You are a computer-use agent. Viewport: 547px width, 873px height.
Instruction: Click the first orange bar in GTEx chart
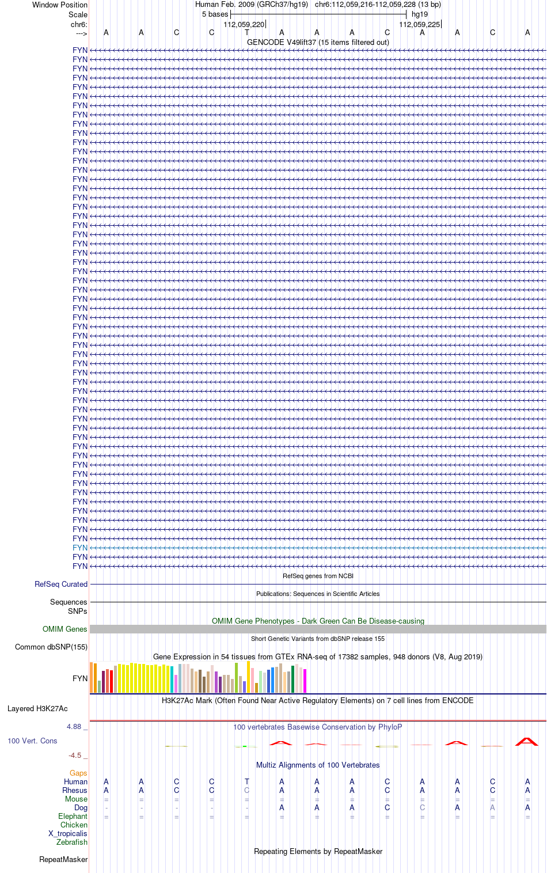[x=92, y=678]
